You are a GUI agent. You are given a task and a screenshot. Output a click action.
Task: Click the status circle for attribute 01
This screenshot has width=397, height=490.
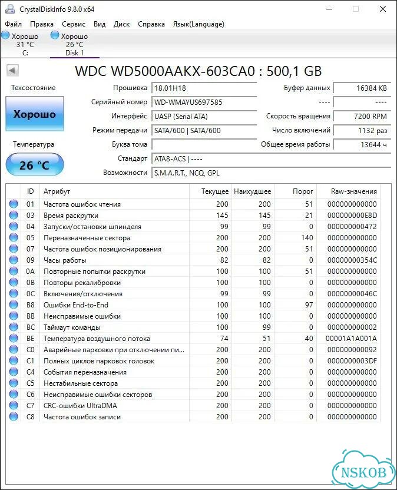pos(14,204)
